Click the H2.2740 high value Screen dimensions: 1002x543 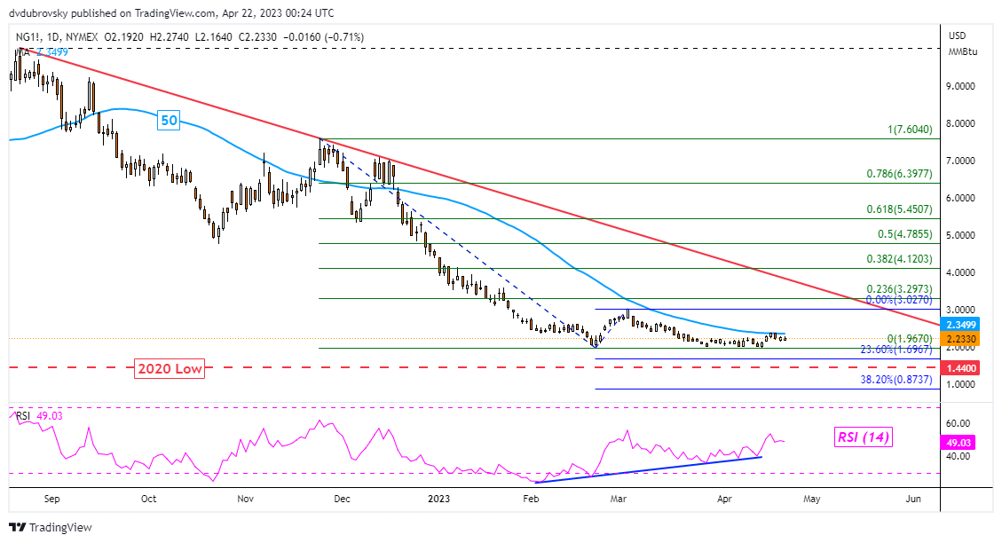coord(170,37)
